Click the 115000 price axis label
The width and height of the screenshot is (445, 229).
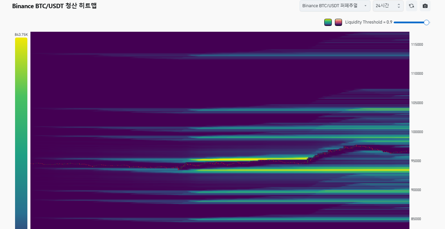pyautogui.click(x=417, y=45)
